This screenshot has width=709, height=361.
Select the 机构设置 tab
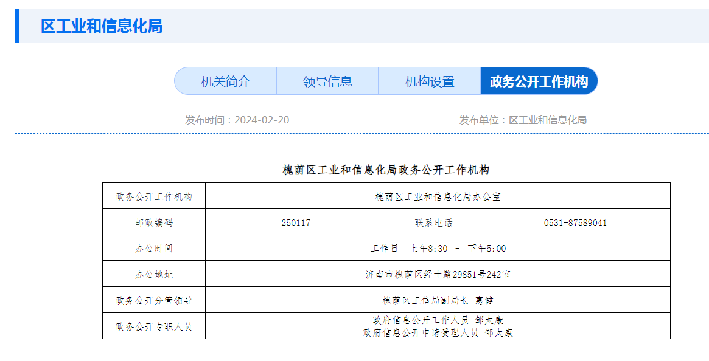click(430, 81)
